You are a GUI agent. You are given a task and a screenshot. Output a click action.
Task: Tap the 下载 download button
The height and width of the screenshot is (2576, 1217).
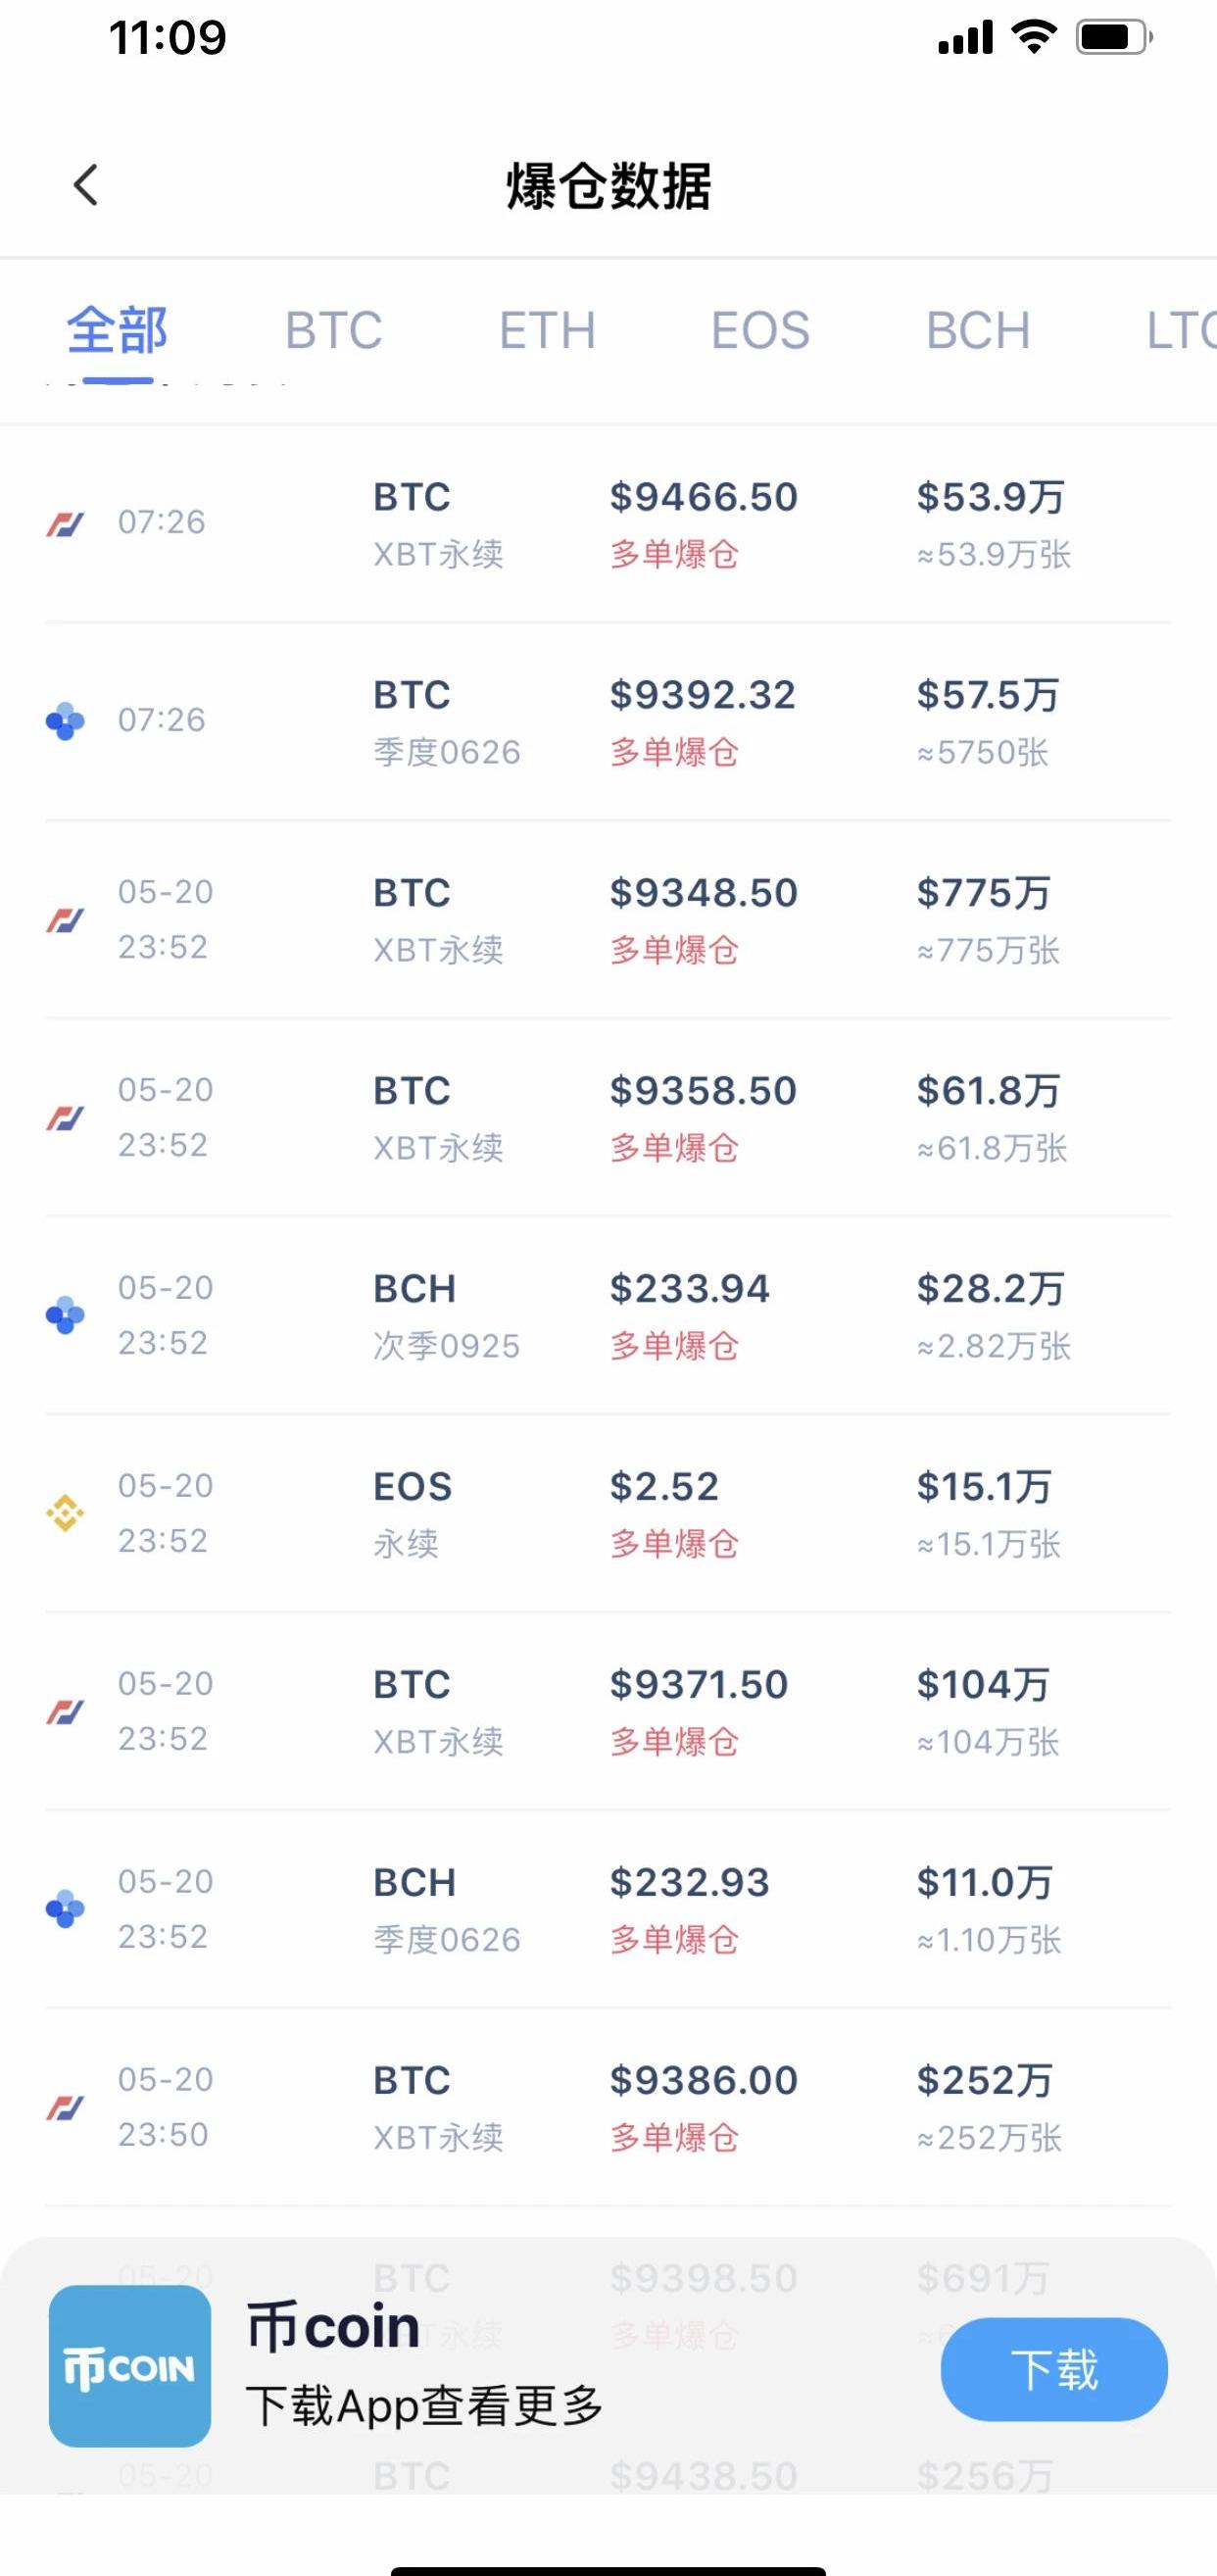click(1054, 2369)
